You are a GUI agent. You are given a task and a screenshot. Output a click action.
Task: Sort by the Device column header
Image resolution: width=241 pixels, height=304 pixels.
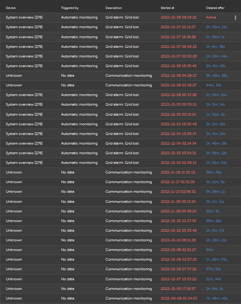11,8
